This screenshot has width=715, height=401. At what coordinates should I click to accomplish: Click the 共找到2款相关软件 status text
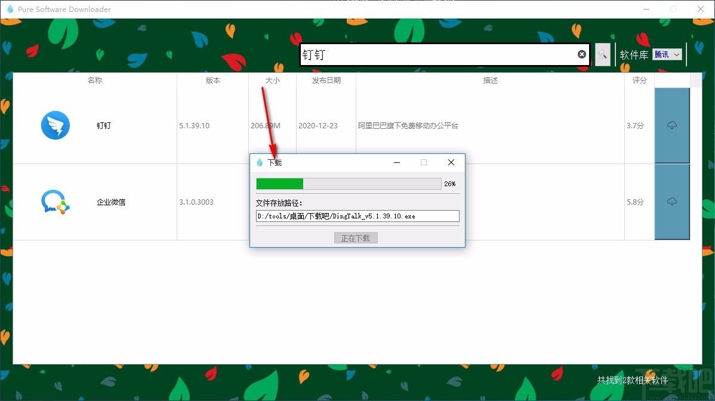click(633, 380)
